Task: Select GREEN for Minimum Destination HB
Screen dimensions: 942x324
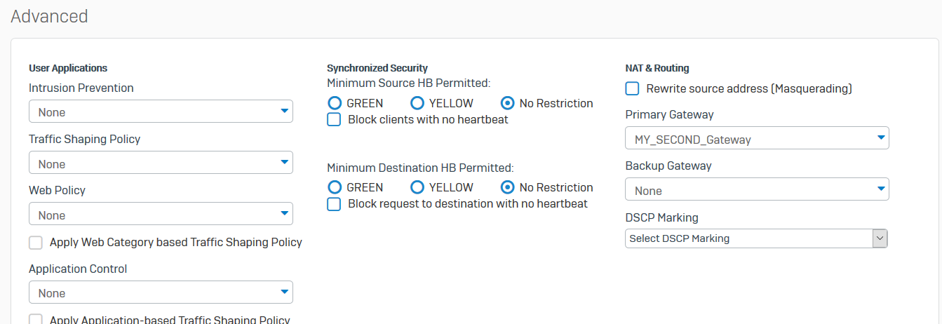Action: [x=335, y=187]
